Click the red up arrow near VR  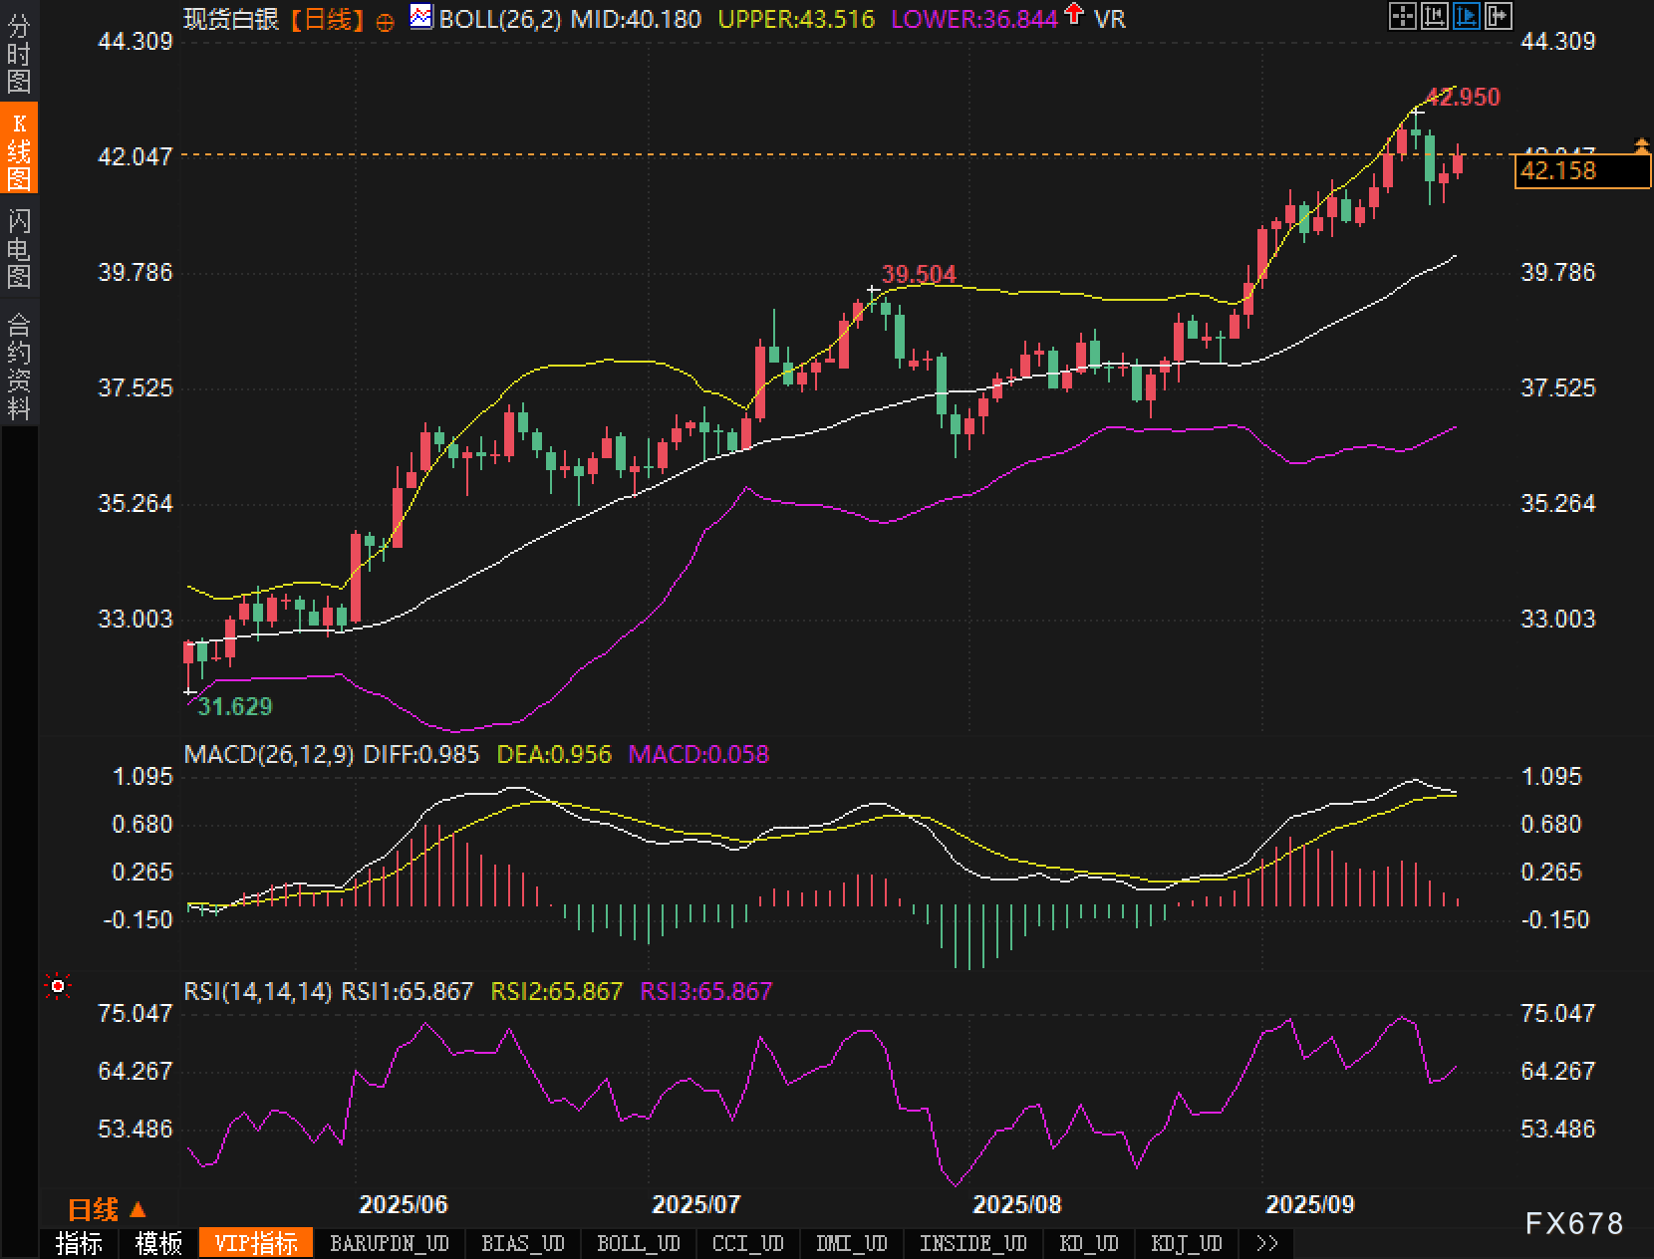[x=1074, y=14]
